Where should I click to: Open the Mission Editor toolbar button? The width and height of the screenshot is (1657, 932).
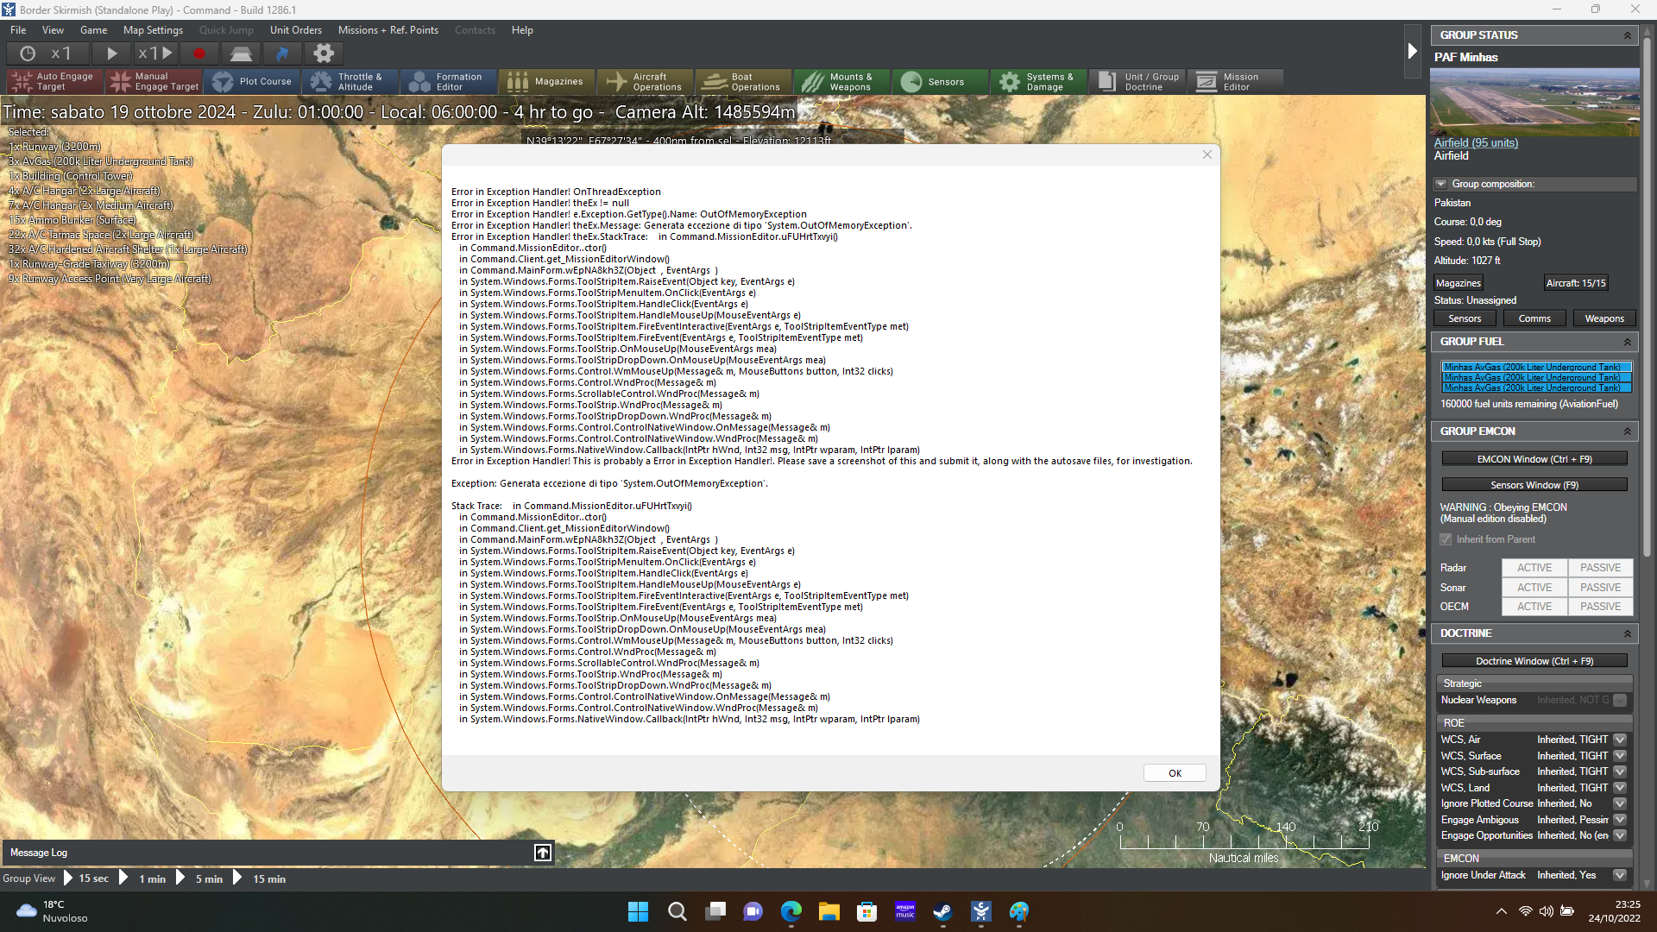click(1236, 82)
